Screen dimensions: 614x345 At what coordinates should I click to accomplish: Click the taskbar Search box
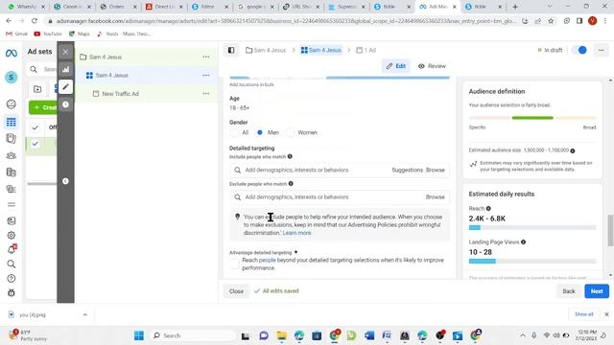[194, 335]
